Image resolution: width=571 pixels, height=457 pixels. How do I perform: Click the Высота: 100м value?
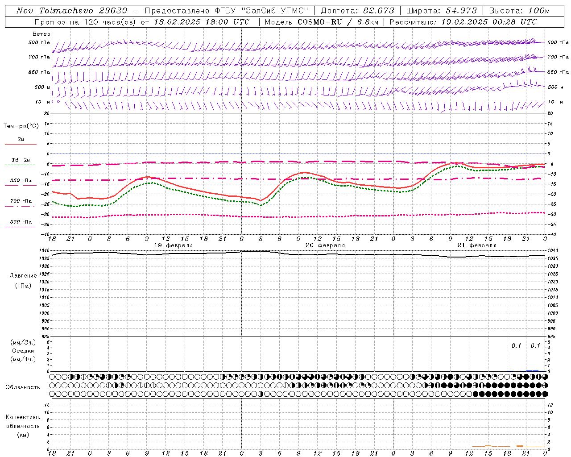click(519, 10)
